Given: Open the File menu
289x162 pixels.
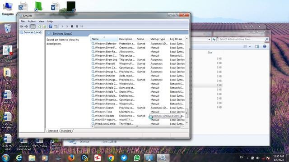Looking at the screenshot, I should click(23, 21).
